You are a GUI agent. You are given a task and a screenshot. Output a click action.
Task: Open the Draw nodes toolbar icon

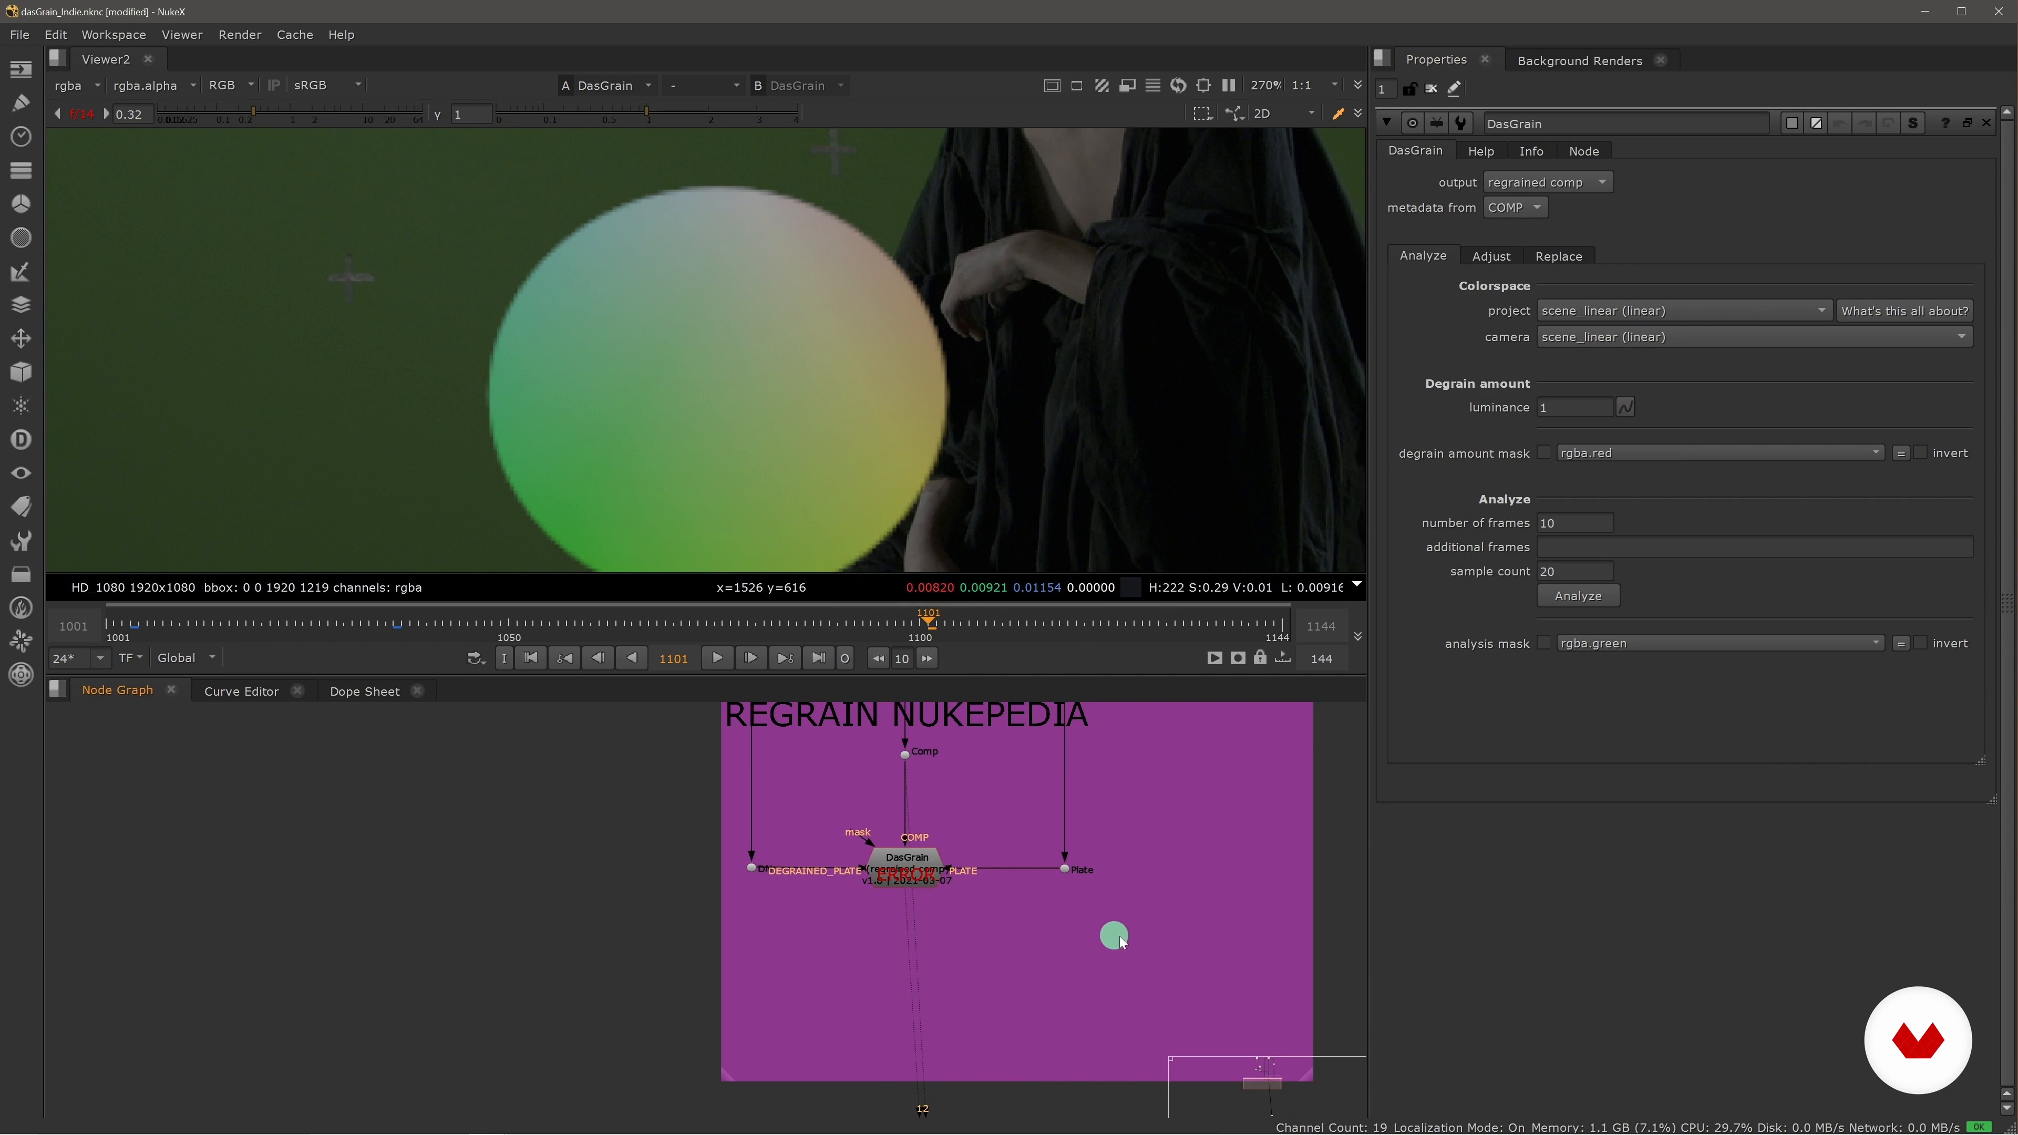21,102
